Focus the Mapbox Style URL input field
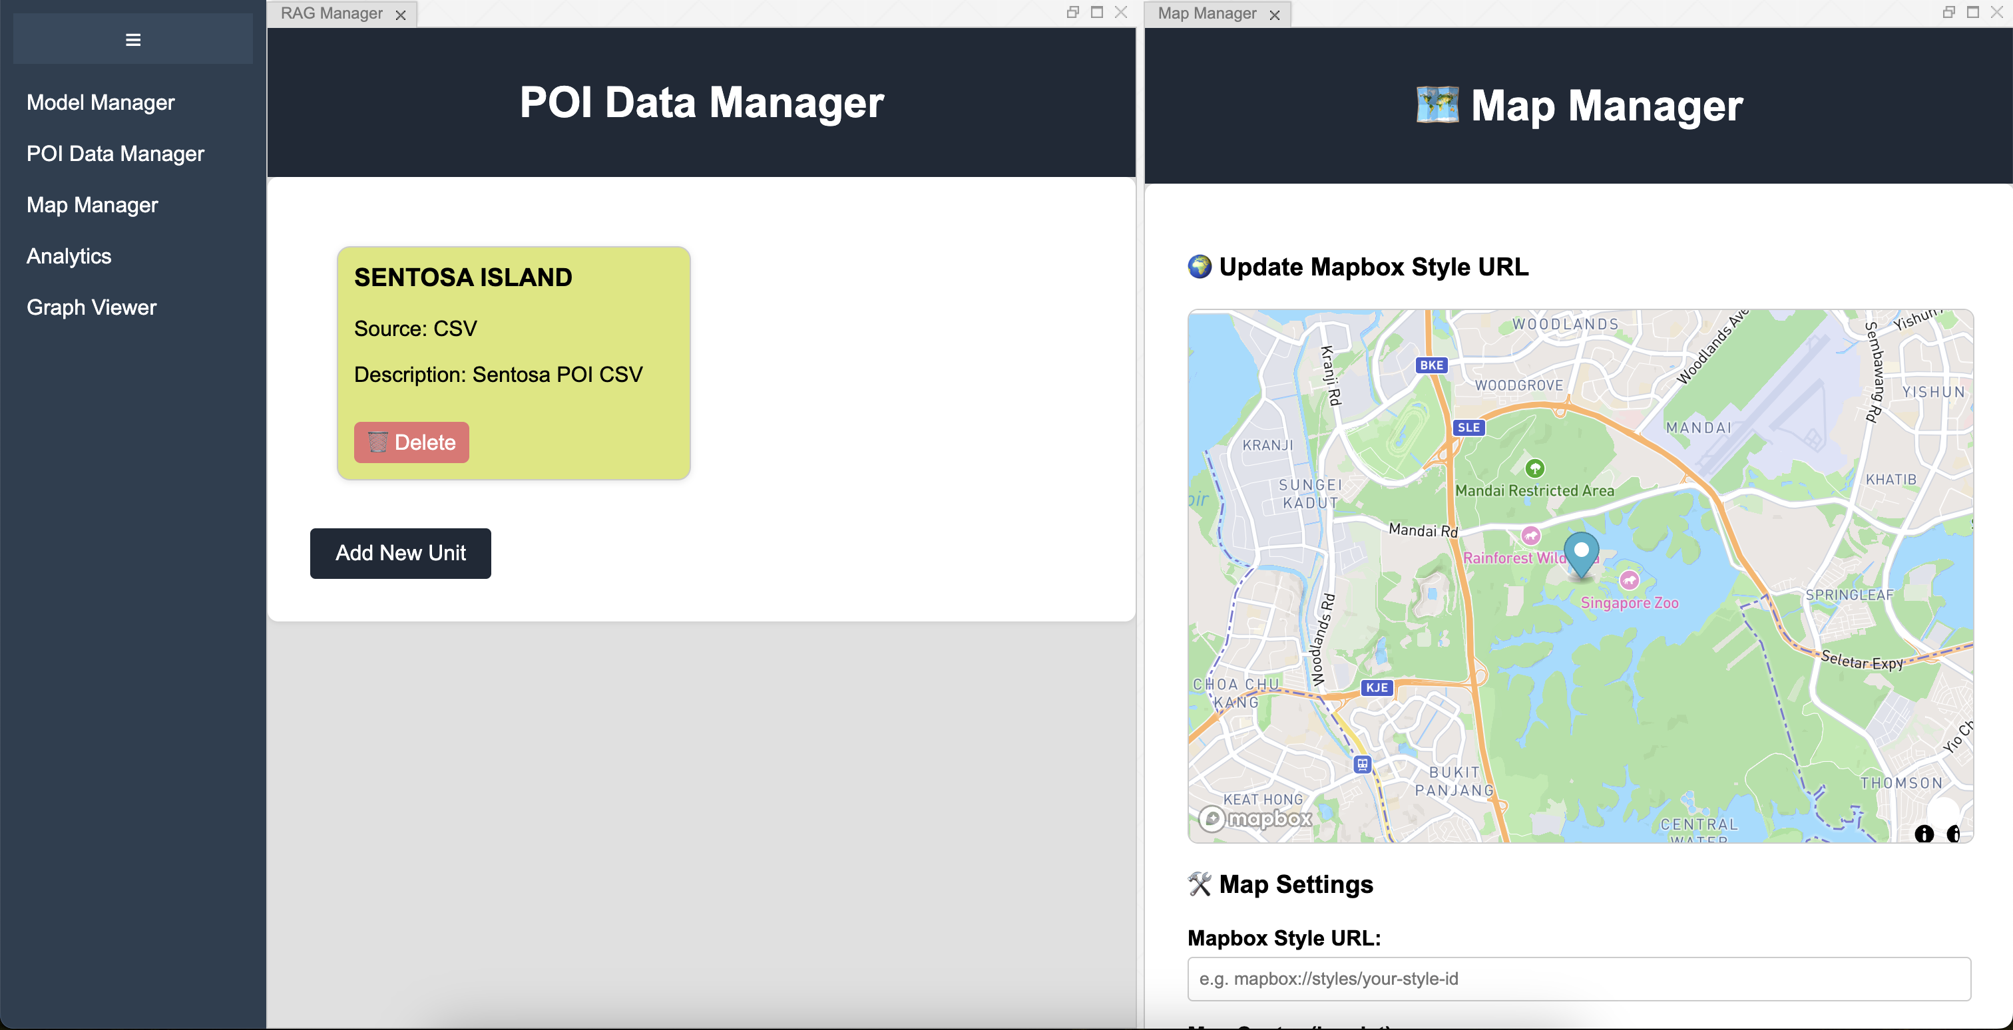Image resolution: width=2013 pixels, height=1030 pixels. pyautogui.click(x=1578, y=979)
